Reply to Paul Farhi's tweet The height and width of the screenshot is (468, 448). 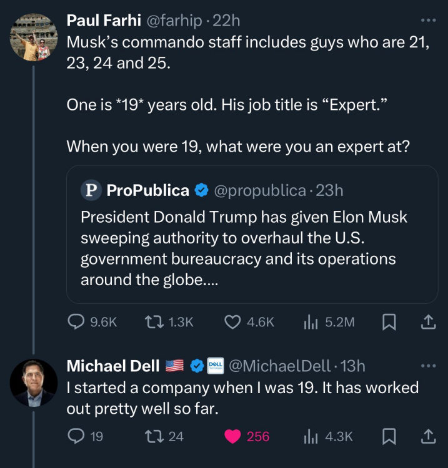point(76,321)
